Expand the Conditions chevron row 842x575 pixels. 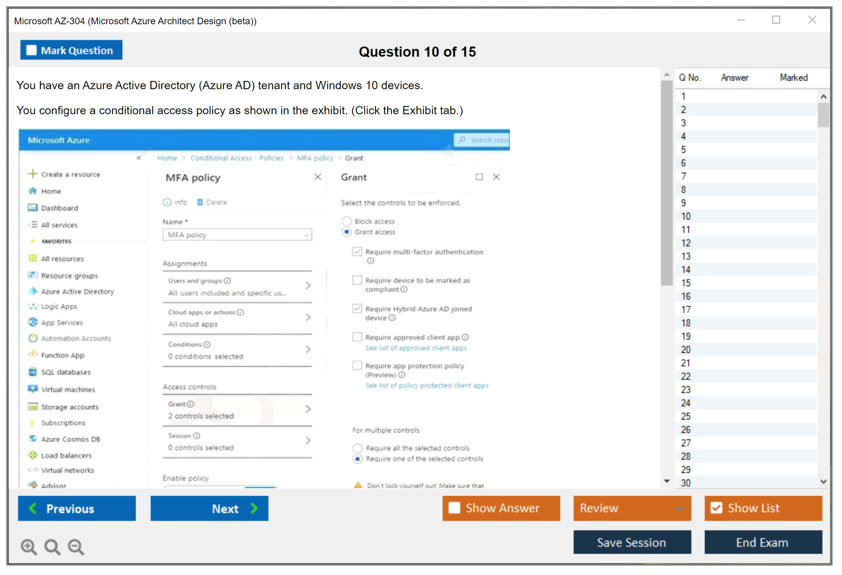coord(308,349)
